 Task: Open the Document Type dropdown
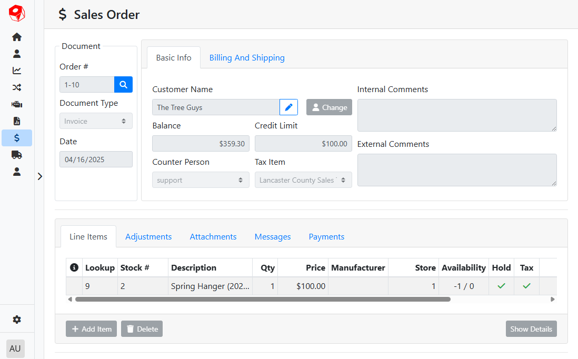point(96,121)
